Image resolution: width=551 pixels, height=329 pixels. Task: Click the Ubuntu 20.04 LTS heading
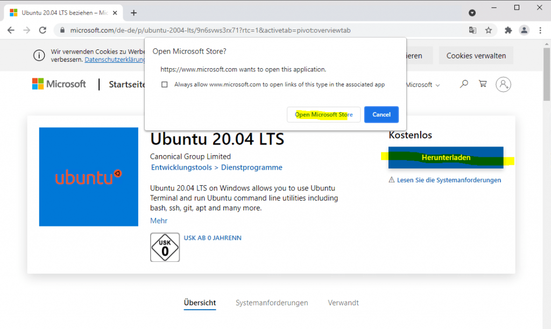coord(217,139)
